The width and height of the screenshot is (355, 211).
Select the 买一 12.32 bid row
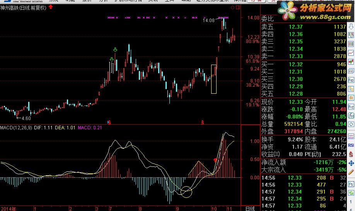304,64
